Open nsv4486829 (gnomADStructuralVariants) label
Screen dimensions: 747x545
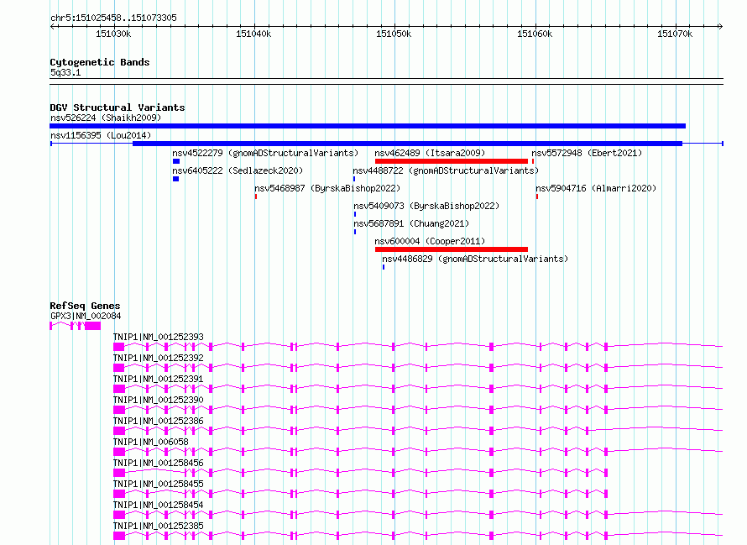pyautogui.click(x=475, y=259)
